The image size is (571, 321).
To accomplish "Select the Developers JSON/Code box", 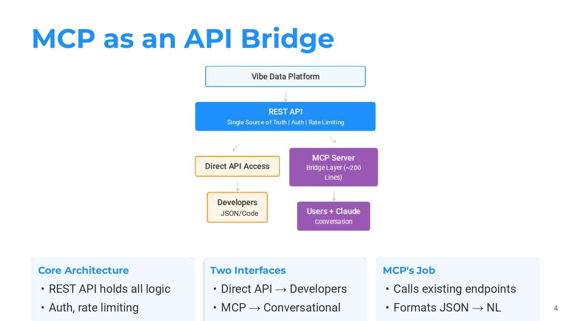I will click(x=237, y=207).
